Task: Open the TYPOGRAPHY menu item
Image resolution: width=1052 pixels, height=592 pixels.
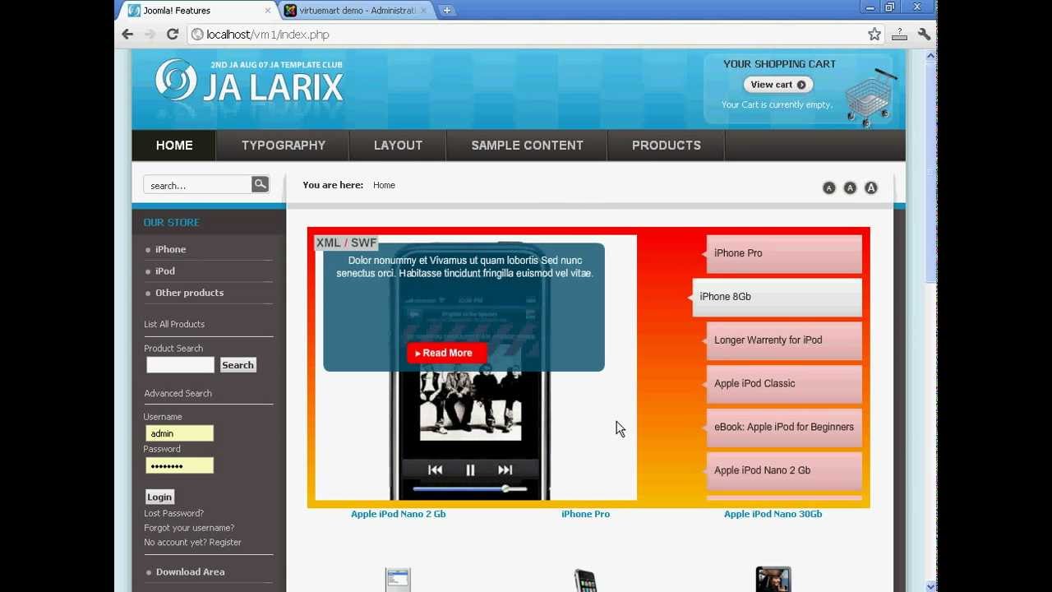Action: (x=284, y=146)
